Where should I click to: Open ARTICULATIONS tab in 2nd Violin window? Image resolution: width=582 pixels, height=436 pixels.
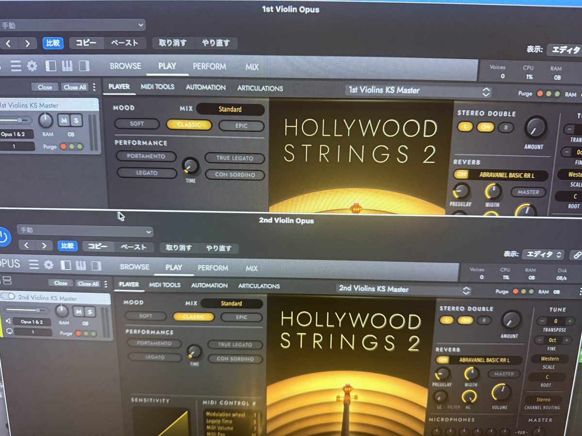(259, 286)
